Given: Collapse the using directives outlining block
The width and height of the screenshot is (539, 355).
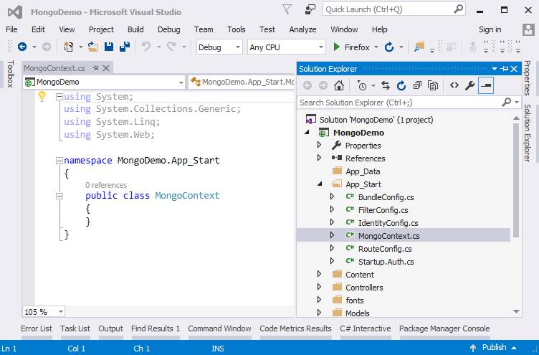Looking at the screenshot, I should [59, 97].
